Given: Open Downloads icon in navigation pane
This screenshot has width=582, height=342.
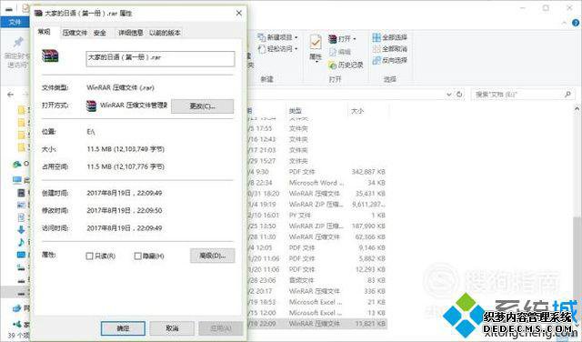Looking at the screenshot, I should point(21,229).
